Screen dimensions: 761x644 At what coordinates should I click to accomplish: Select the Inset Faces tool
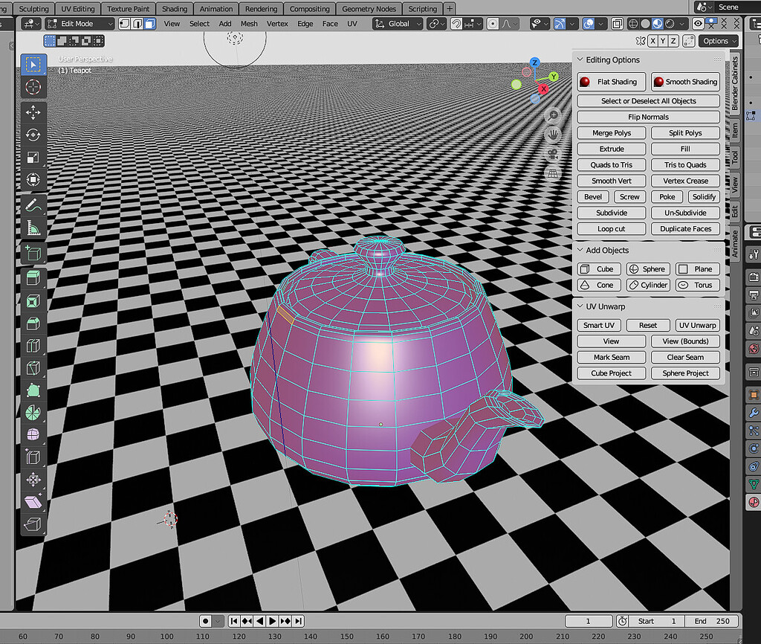pos(33,301)
